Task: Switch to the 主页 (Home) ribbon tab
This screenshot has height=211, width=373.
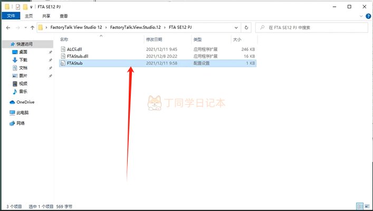Action: 30,16
